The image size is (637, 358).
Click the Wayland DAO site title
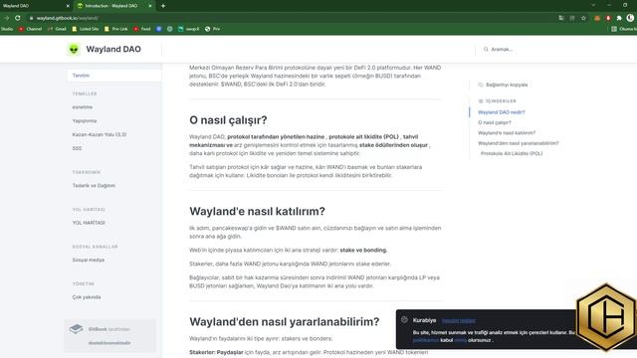(x=113, y=49)
